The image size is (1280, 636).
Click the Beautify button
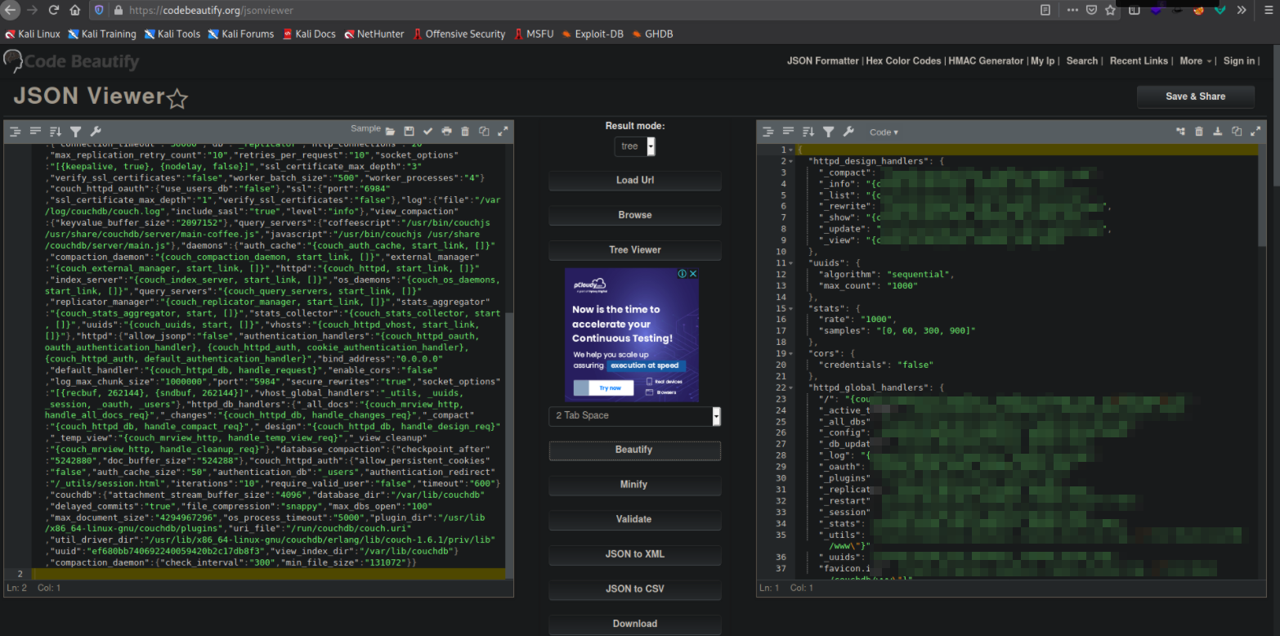[x=635, y=450]
